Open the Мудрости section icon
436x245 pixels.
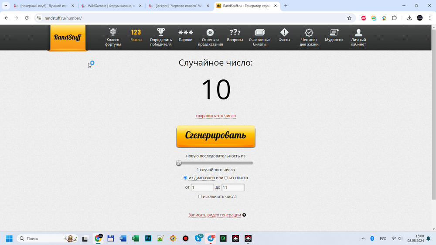(x=334, y=33)
